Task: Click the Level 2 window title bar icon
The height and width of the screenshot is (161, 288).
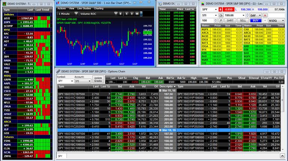Action: pyautogui.click(x=203, y=4)
